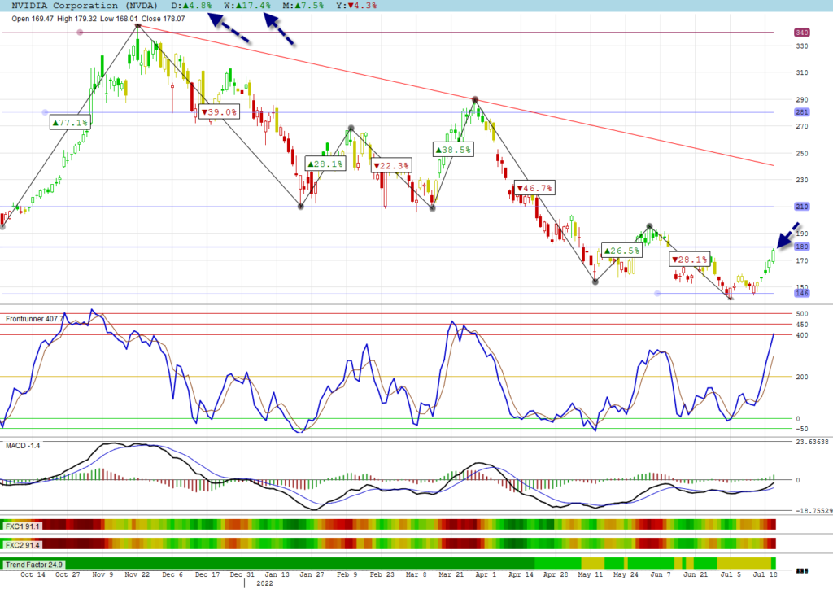Click the Mar 21 date label

451,574
